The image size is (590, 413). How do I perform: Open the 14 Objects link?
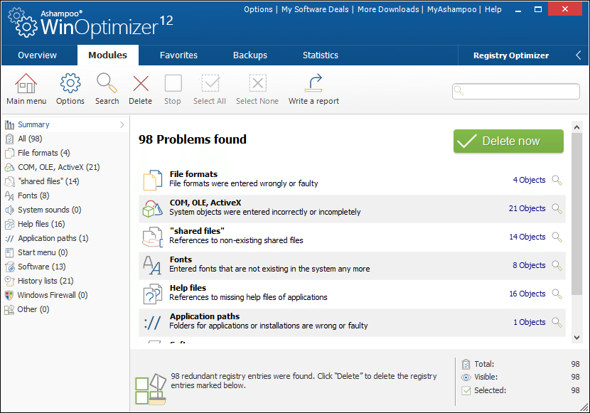527,237
